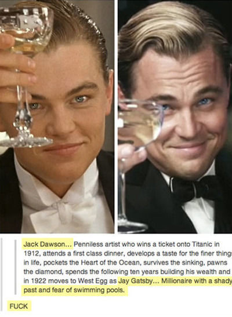Image resolution: width=232 pixels, height=317 pixels.
Task: Click the highlighted 'FUCK' reply text
Action: pos(19,306)
